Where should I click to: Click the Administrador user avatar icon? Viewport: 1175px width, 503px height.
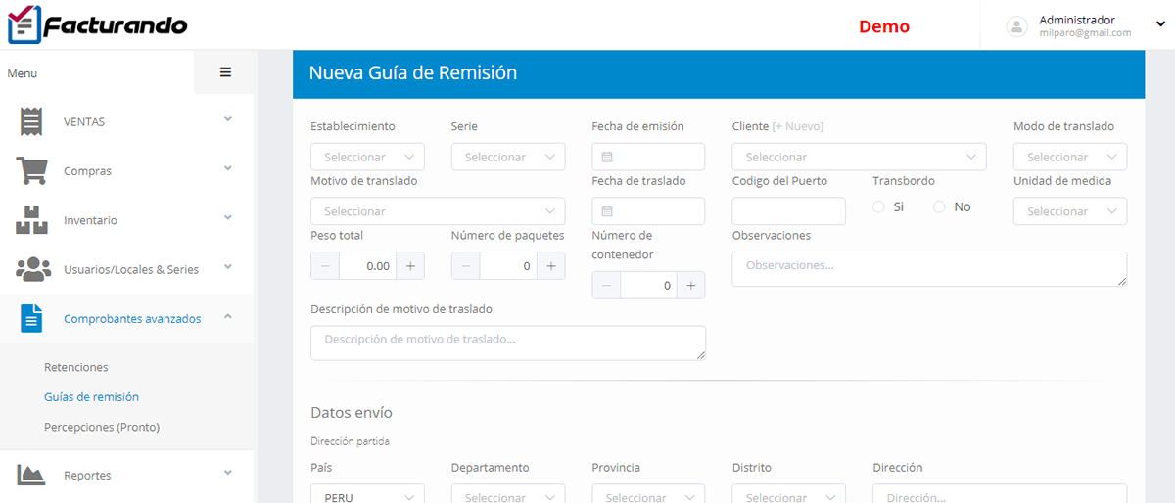point(1017,26)
